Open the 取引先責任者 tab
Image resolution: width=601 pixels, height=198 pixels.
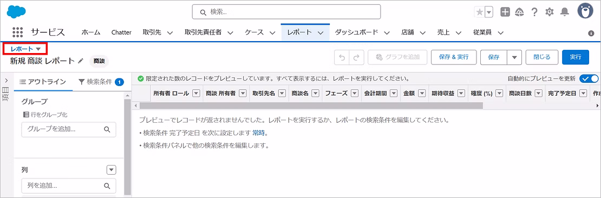tap(203, 32)
